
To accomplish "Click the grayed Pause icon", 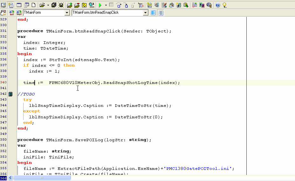I will [x=111, y=5].
